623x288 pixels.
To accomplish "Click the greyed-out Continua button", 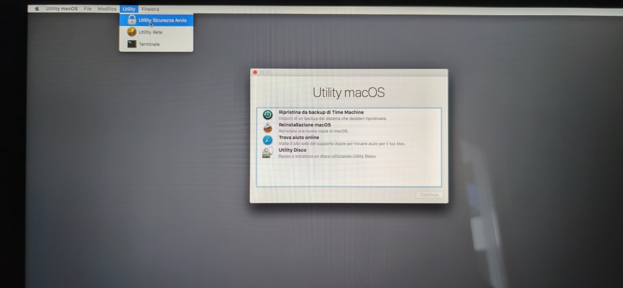I will pos(429,195).
